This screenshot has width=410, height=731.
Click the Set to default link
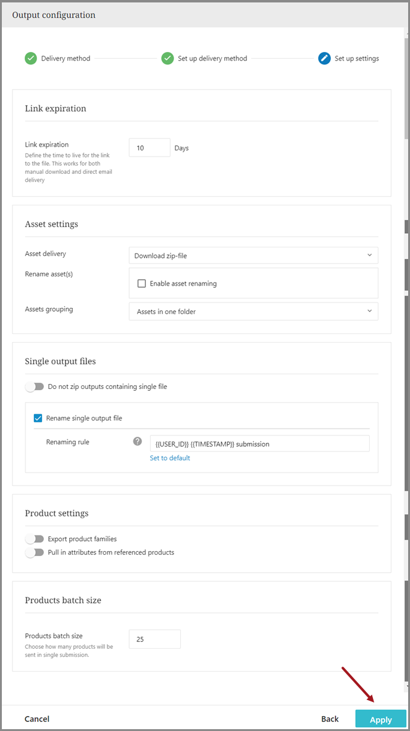click(170, 458)
